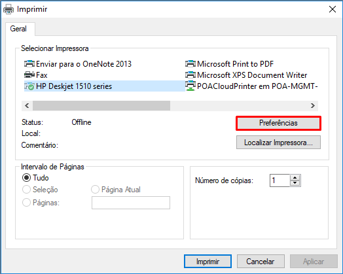Select the Fax printer icon
Image resolution: width=343 pixels, height=274 pixels.
29,75
